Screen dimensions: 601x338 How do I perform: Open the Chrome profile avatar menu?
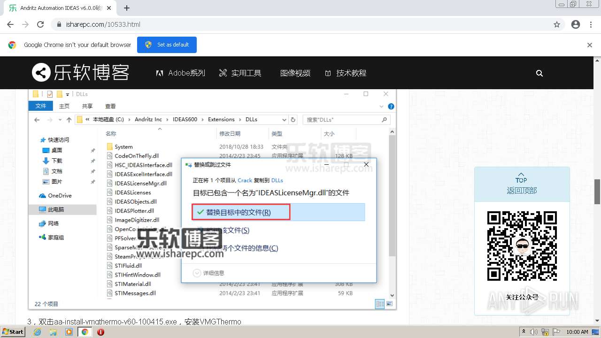576,24
